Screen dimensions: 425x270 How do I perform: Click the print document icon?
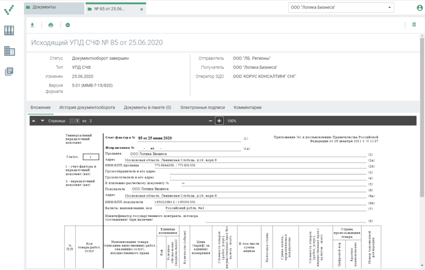[x=51, y=25]
